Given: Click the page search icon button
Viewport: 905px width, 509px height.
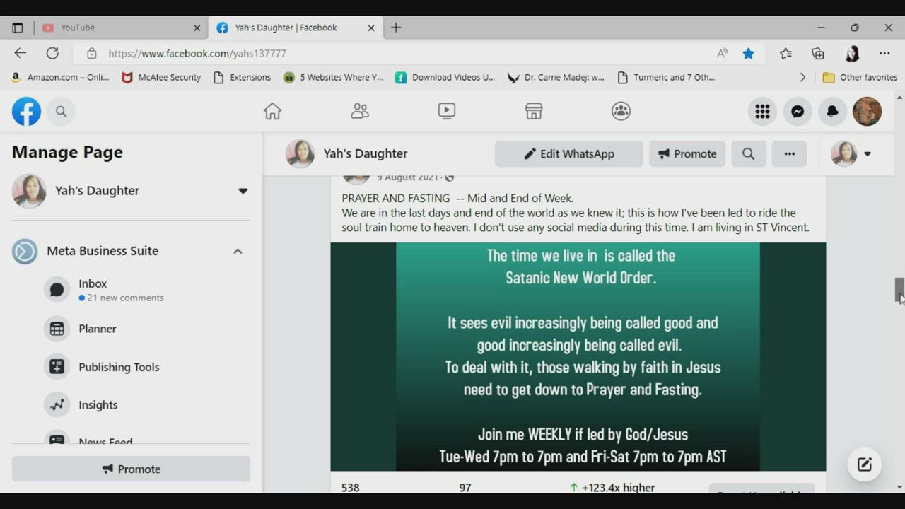Looking at the screenshot, I should tap(748, 154).
